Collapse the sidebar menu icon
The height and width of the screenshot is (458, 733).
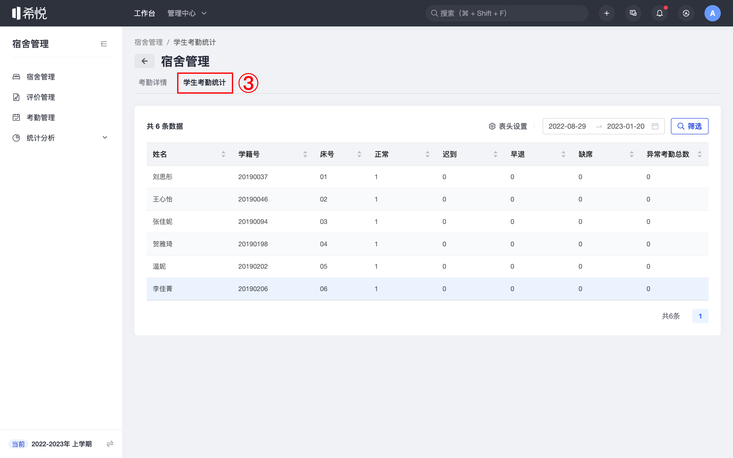[104, 44]
